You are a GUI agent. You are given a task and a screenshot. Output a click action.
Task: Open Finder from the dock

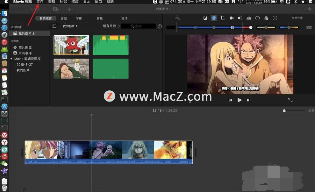4,13
